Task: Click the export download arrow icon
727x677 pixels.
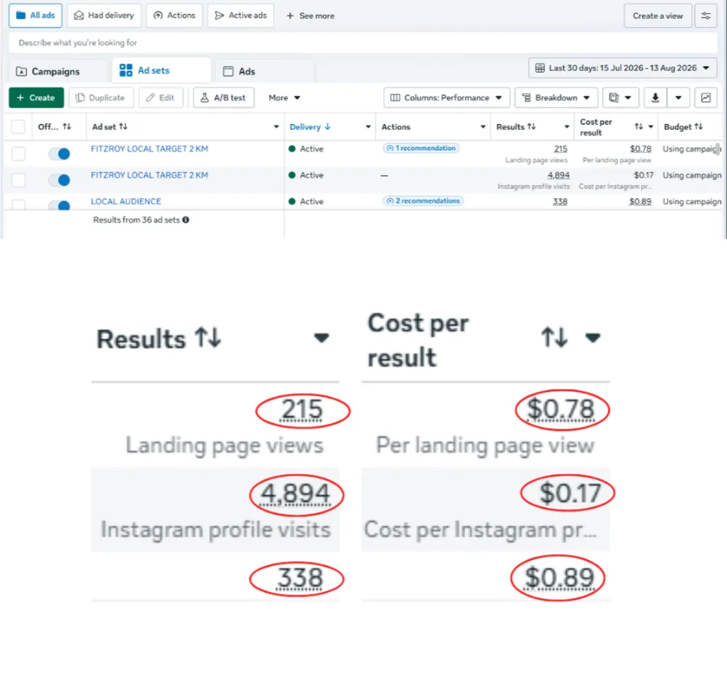Action: [x=655, y=98]
